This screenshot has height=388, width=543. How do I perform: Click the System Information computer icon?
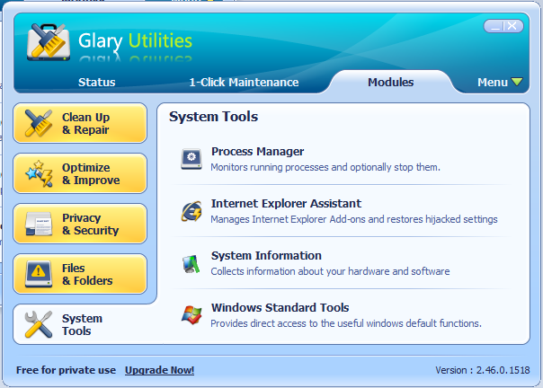coord(191,264)
